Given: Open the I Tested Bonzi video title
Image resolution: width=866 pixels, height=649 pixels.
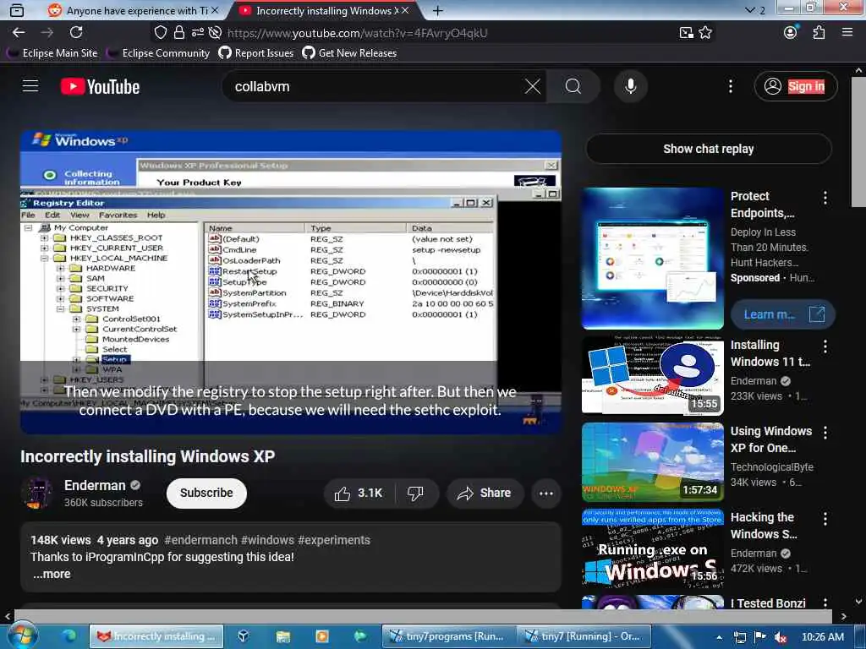Looking at the screenshot, I should coord(768,603).
